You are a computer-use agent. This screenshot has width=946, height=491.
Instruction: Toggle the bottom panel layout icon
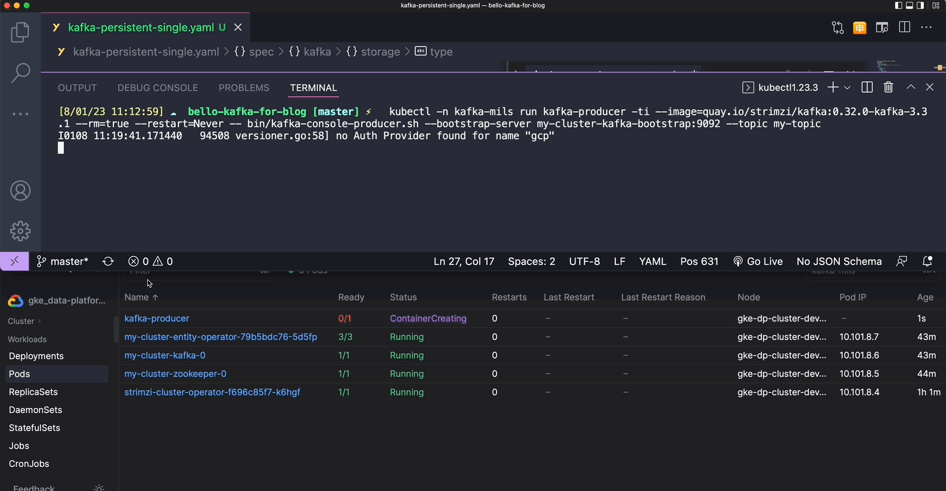pos(910,5)
